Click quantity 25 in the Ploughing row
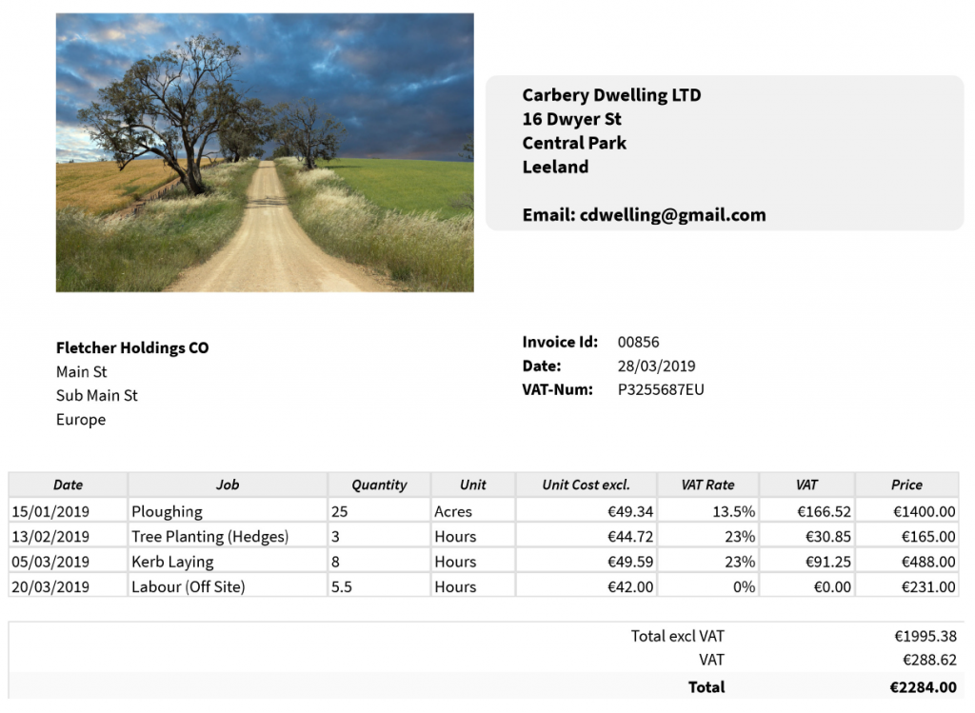975x713 pixels. [x=379, y=511]
